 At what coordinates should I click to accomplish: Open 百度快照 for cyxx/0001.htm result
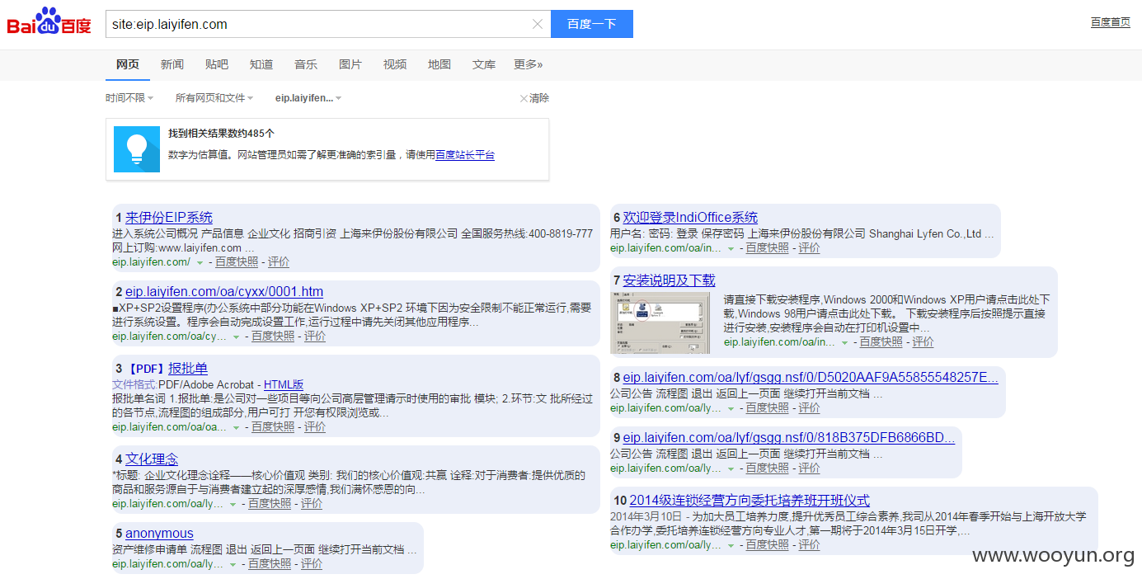(x=273, y=337)
